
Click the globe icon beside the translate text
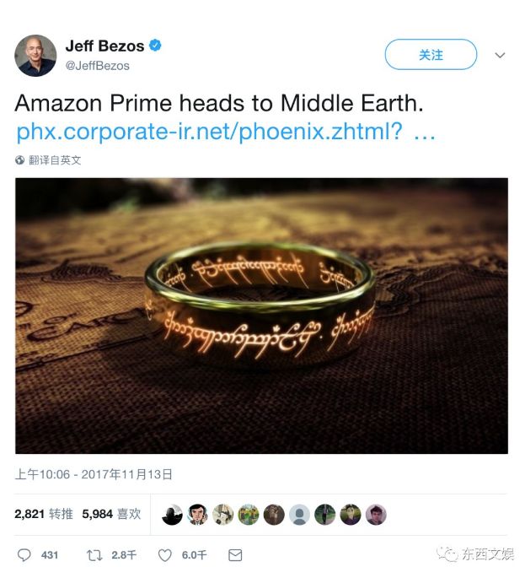(x=20, y=159)
